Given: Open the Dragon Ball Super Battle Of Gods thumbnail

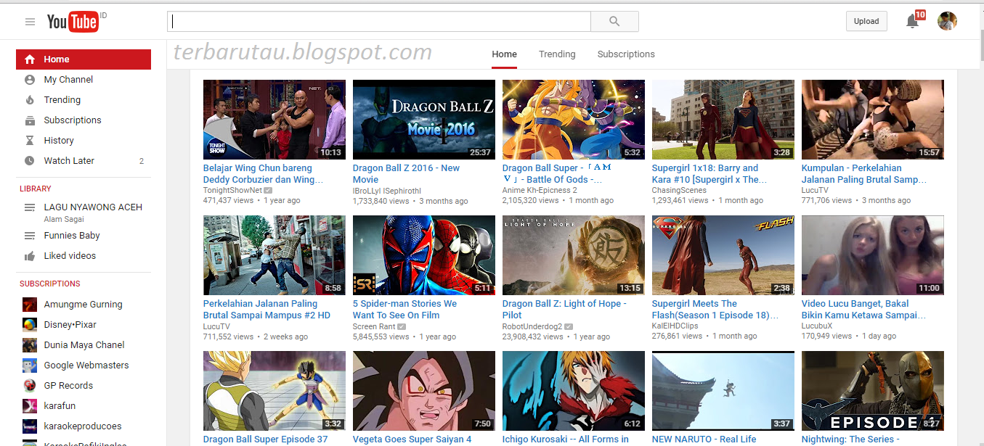Looking at the screenshot, I should (x=574, y=120).
